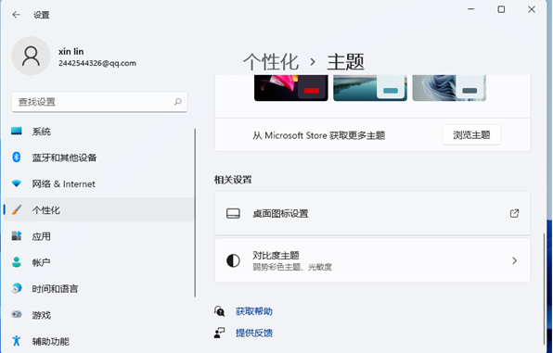This screenshot has width=553, height=353.
Task: Click the contrast half-circle icon
Action: click(x=233, y=260)
